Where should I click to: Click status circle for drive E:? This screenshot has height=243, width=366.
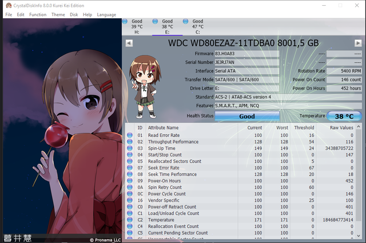[x=155, y=22]
